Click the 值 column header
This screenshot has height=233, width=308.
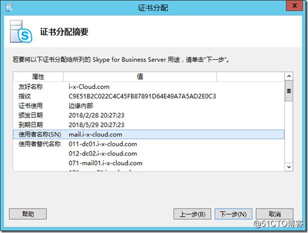(140, 77)
